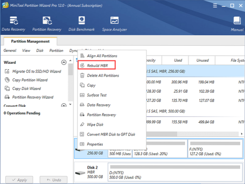Click Migrate OS to SSD/HD Wizard

coord(37,71)
